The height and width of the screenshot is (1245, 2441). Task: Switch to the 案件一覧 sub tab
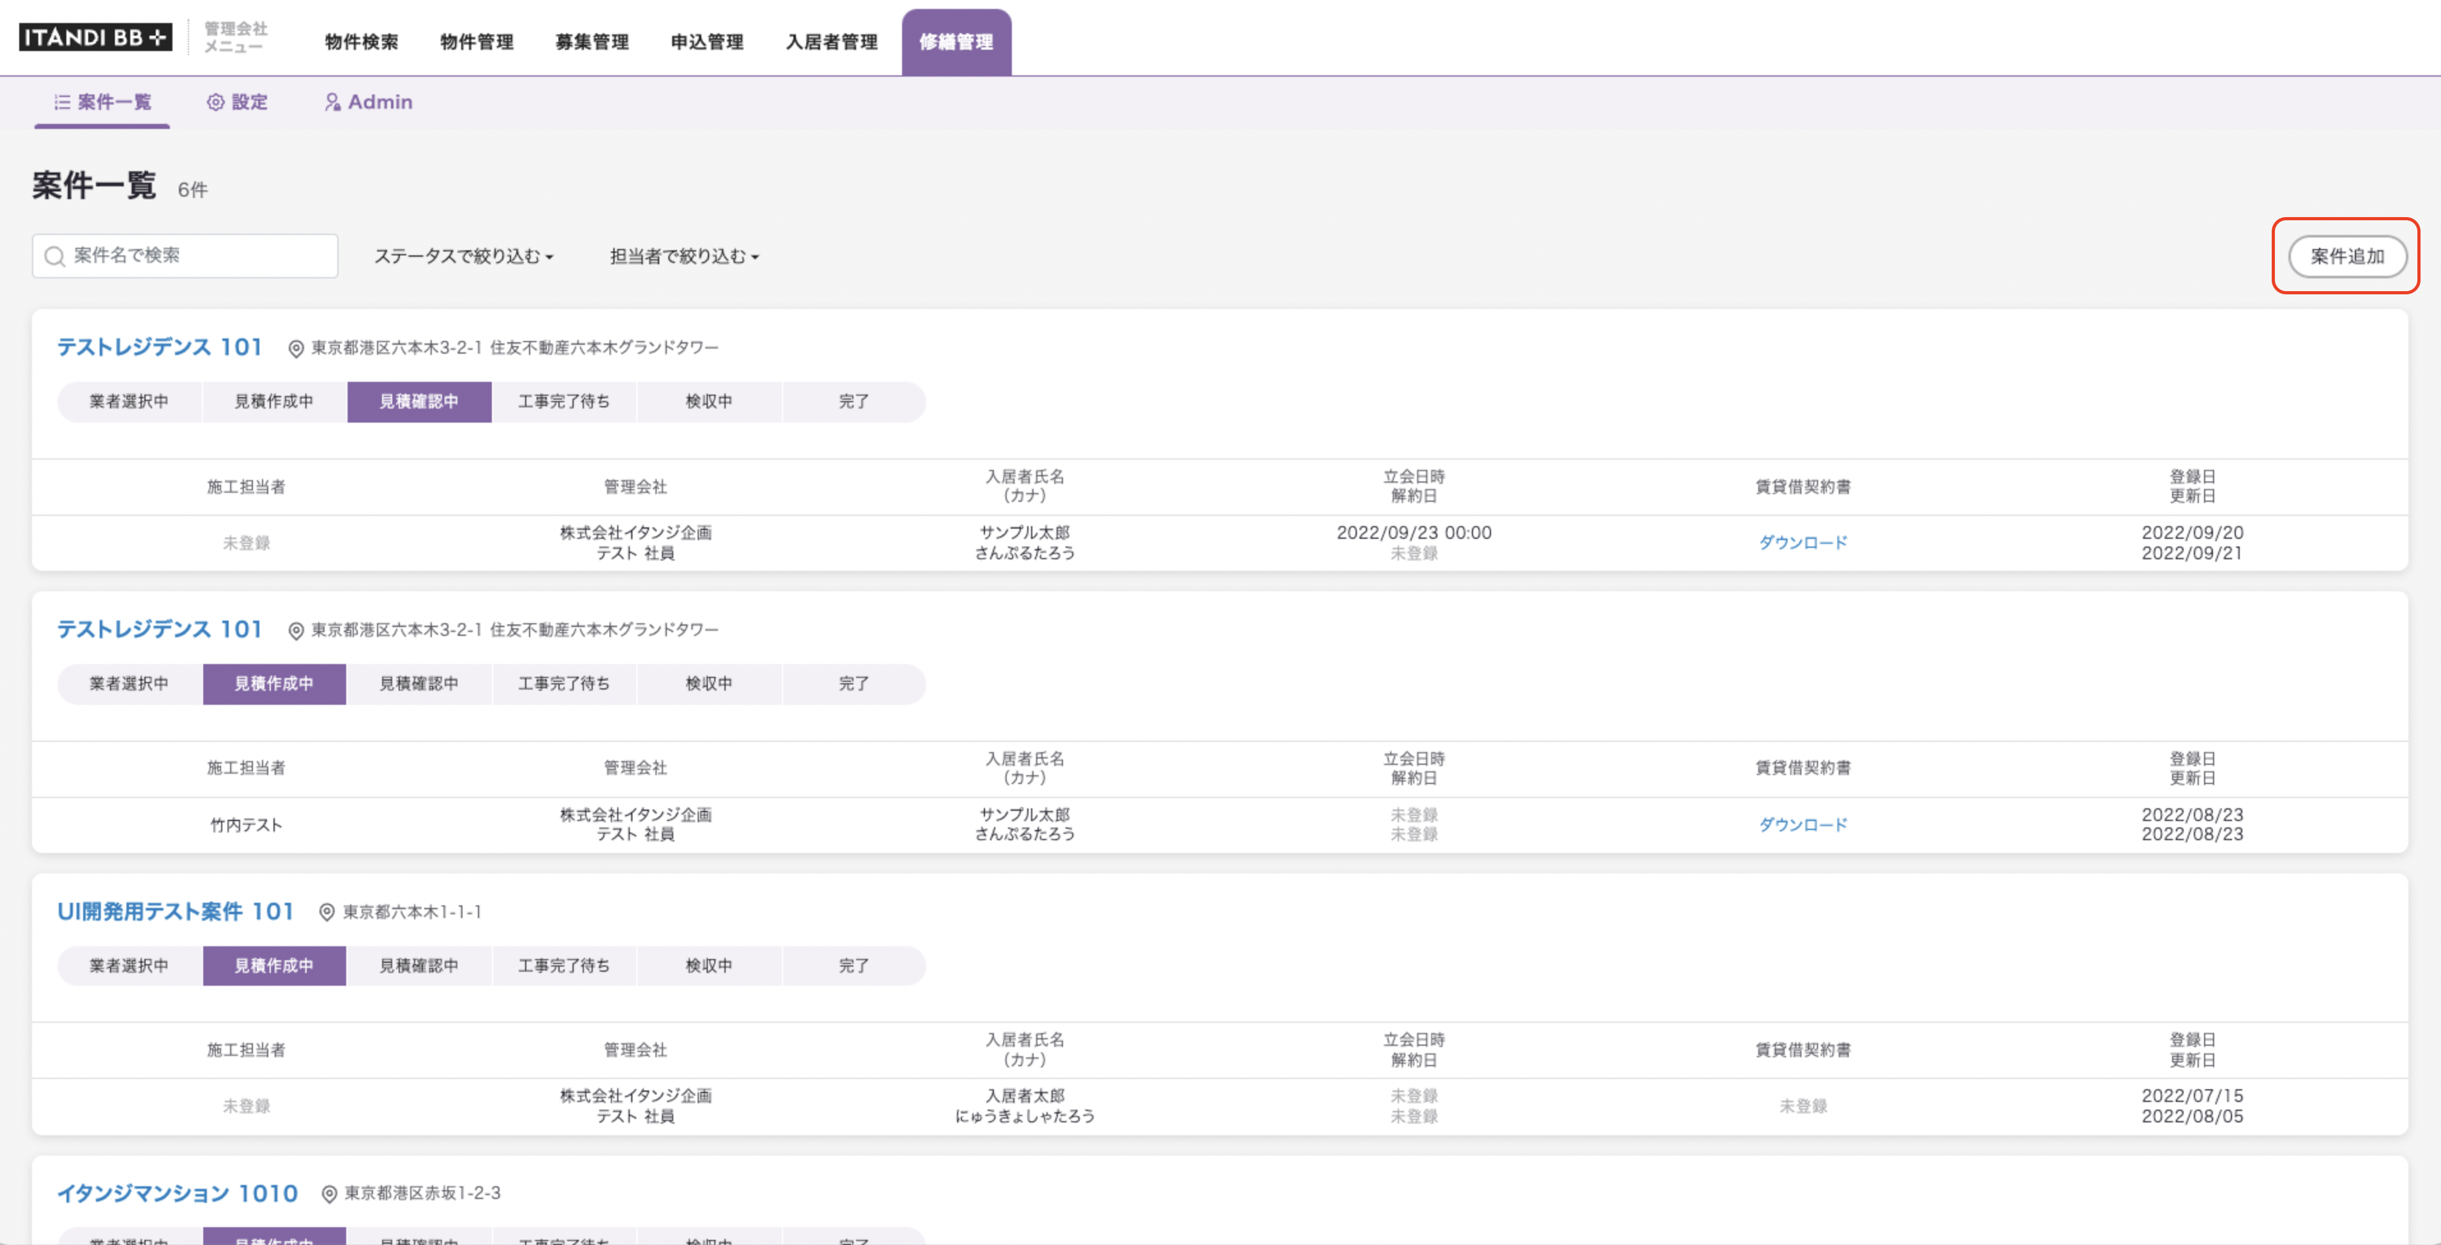click(x=102, y=102)
